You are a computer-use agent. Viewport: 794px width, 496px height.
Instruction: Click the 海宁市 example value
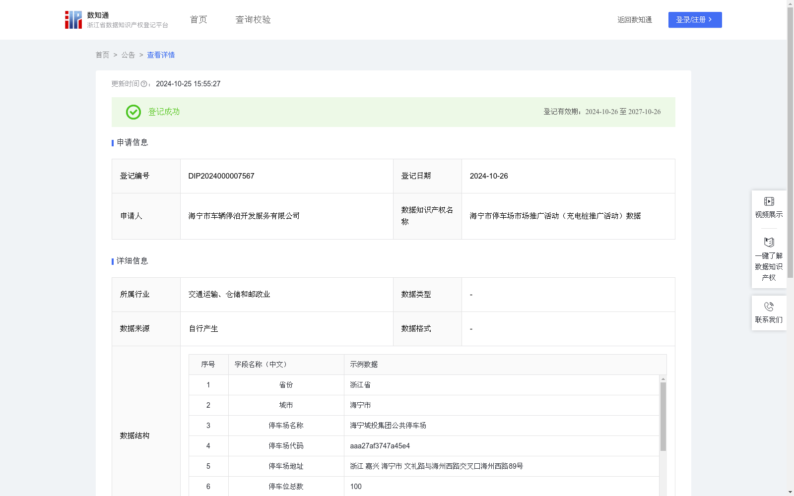[360, 405]
